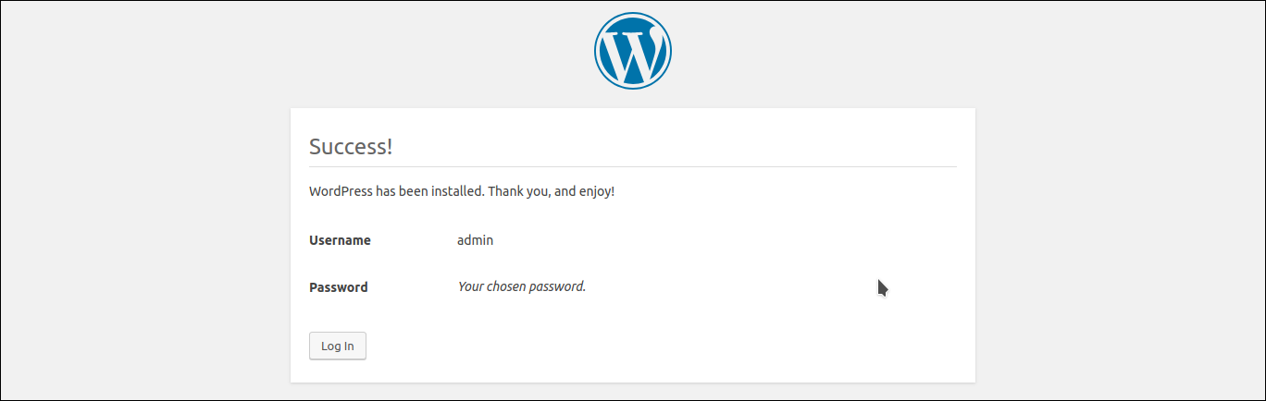Click the word 'enjoy!' ending the message
Screen dimensions: 1266x401
(x=597, y=192)
